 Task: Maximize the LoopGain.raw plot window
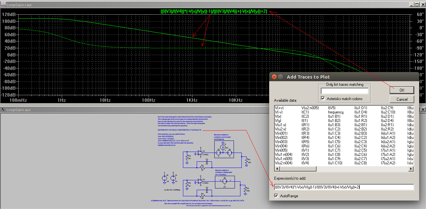[x=417, y=5]
